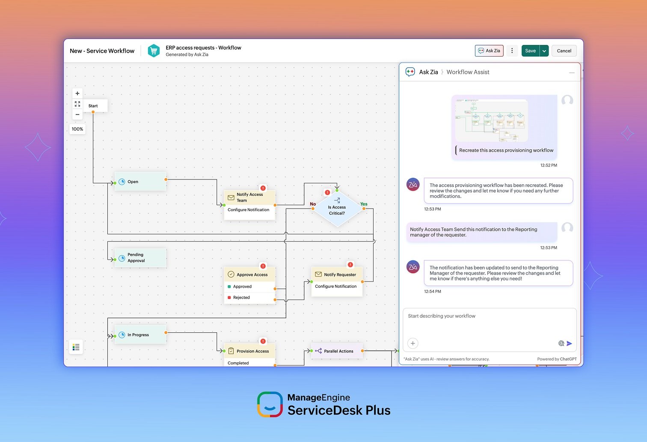Screen dimensions: 647x442
Task: Click the error badge on Notify Requester
Action: coord(350,265)
